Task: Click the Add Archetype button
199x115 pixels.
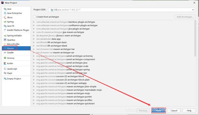Action: click(x=185, y=17)
